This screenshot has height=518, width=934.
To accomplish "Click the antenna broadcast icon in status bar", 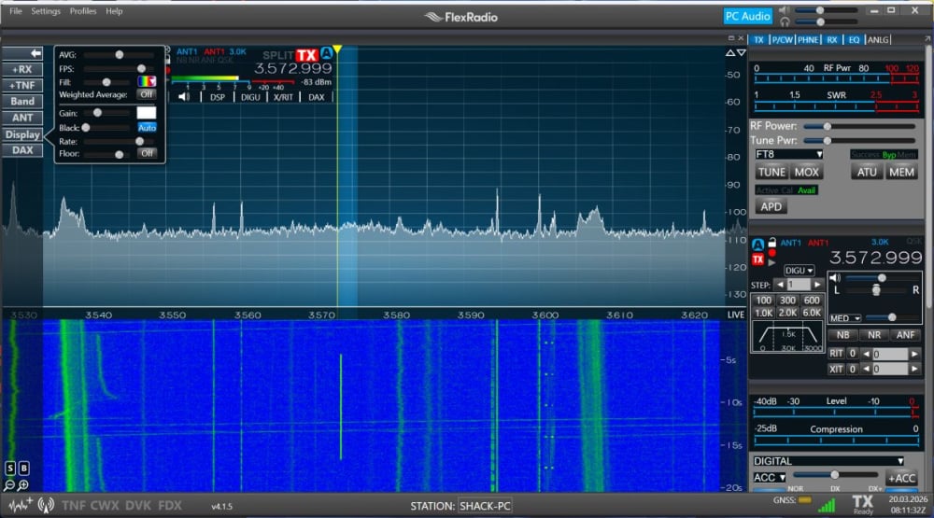I will tap(46, 506).
